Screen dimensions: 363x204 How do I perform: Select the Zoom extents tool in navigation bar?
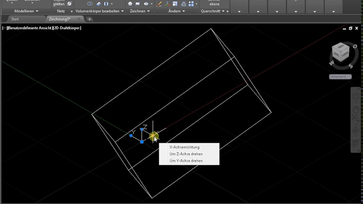356,118
